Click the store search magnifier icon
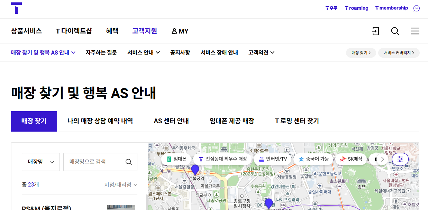 pyautogui.click(x=129, y=162)
